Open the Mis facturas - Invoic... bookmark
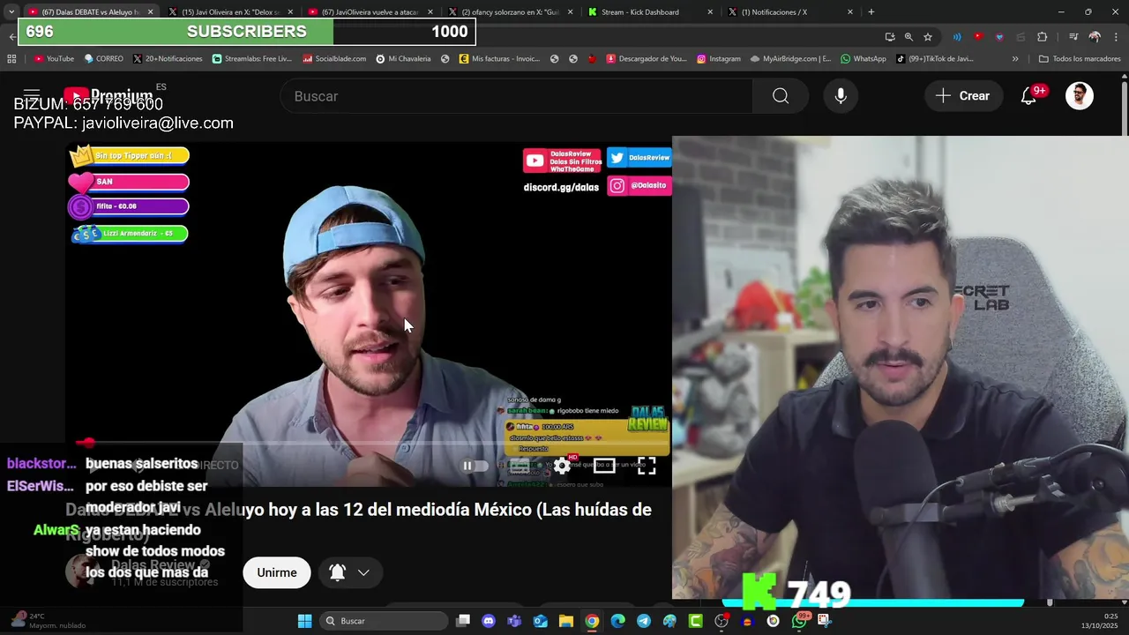The height and width of the screenshot is (635, 1129). tap(499, 59)
